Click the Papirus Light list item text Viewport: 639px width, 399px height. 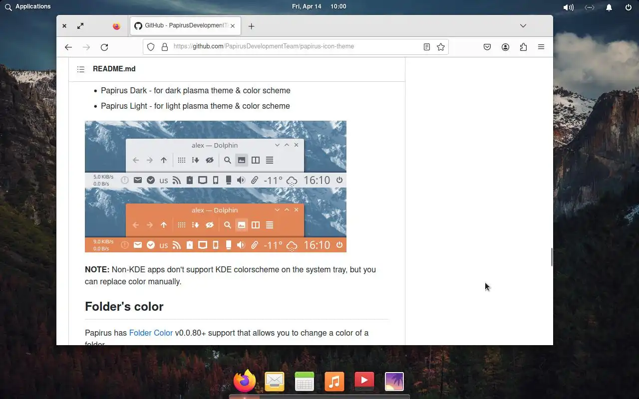[195, 106]
